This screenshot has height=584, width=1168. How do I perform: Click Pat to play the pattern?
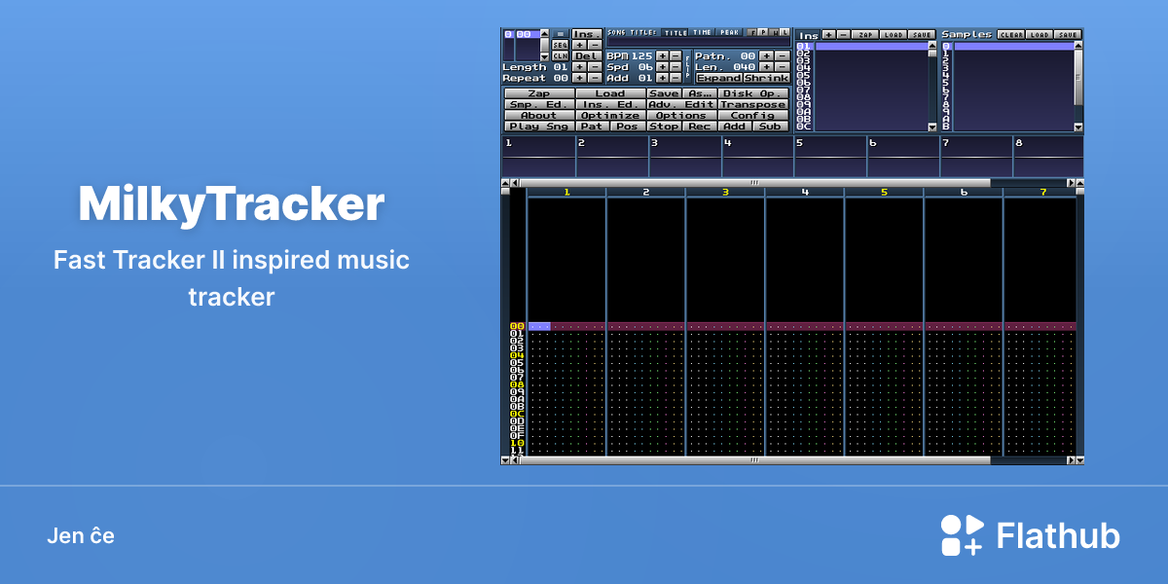click(x=593, y=127)
